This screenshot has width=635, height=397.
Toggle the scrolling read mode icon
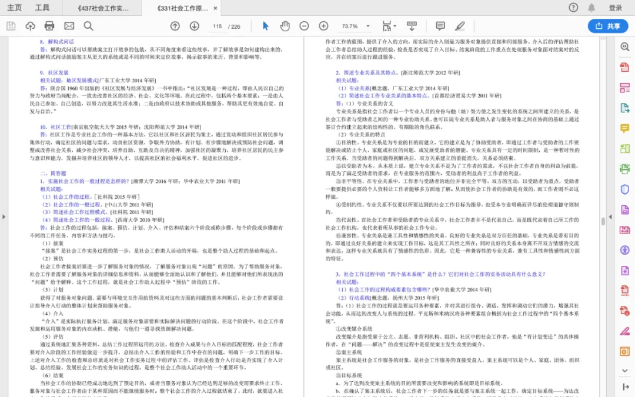(412, 26)
